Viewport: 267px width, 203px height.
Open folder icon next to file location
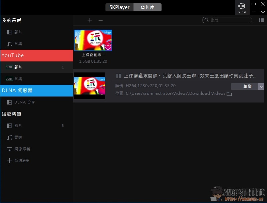tap(229, 94)
